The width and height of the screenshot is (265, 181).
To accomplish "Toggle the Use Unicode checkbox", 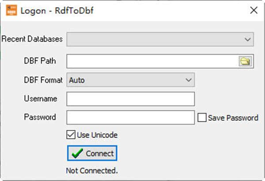I will click(70, 135).
